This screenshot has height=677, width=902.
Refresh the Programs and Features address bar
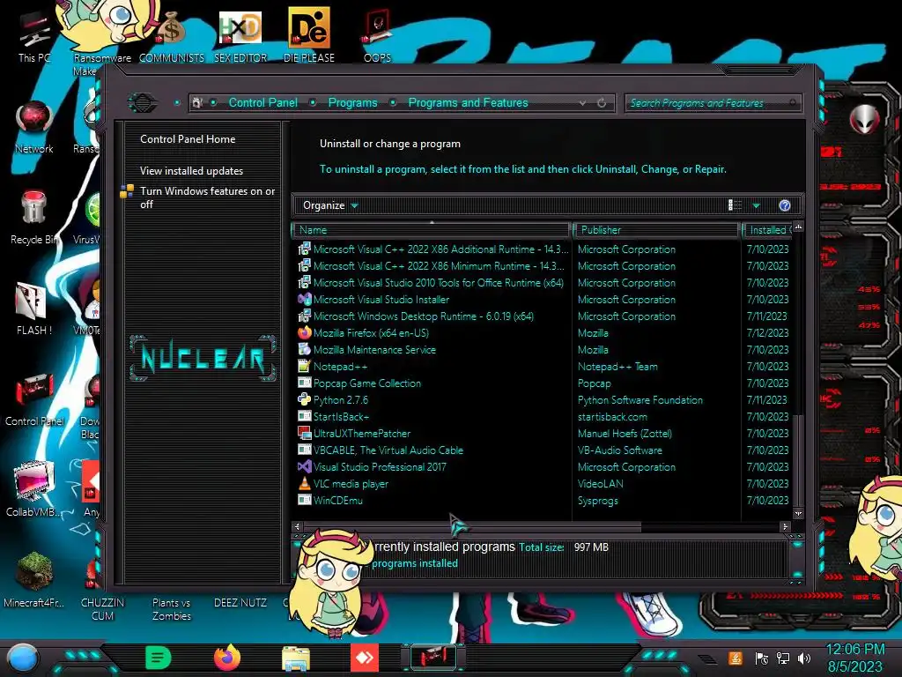coord(602,103)
